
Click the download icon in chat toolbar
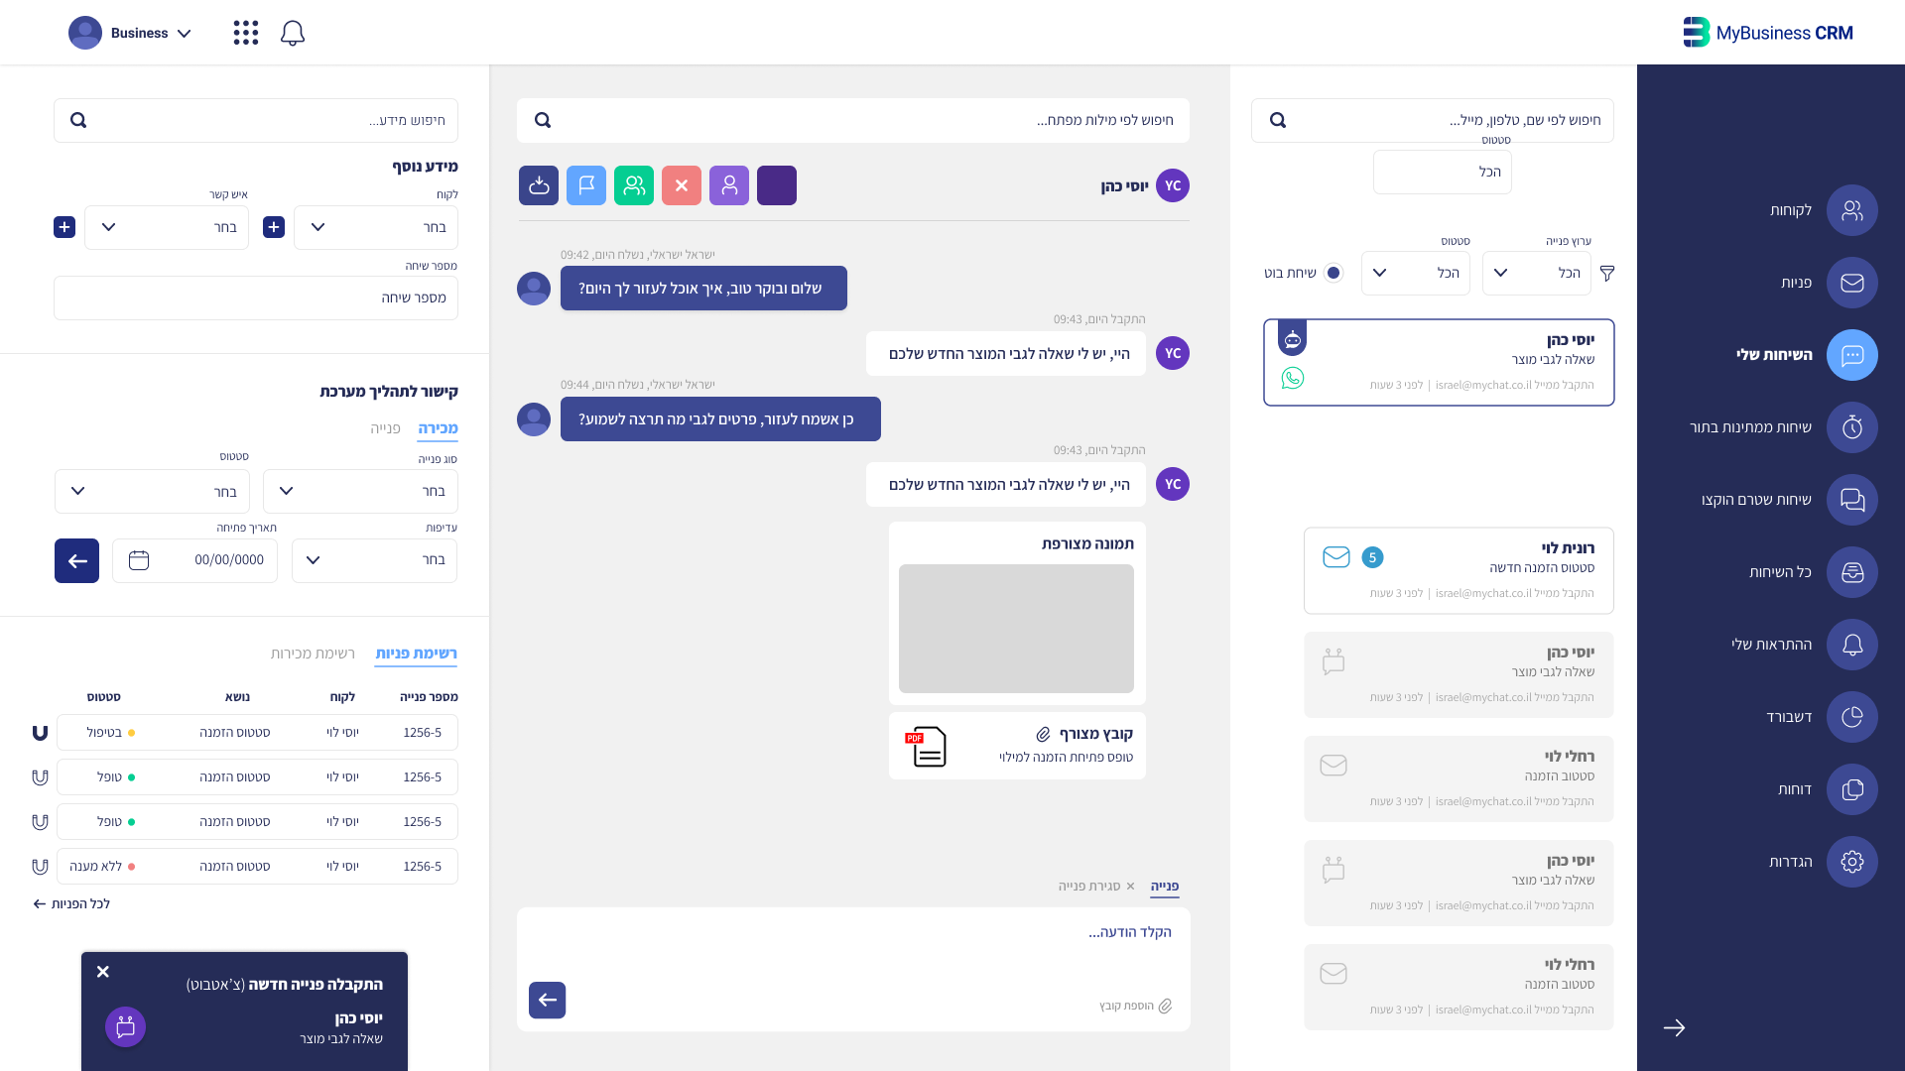click(x=539, y=185)
